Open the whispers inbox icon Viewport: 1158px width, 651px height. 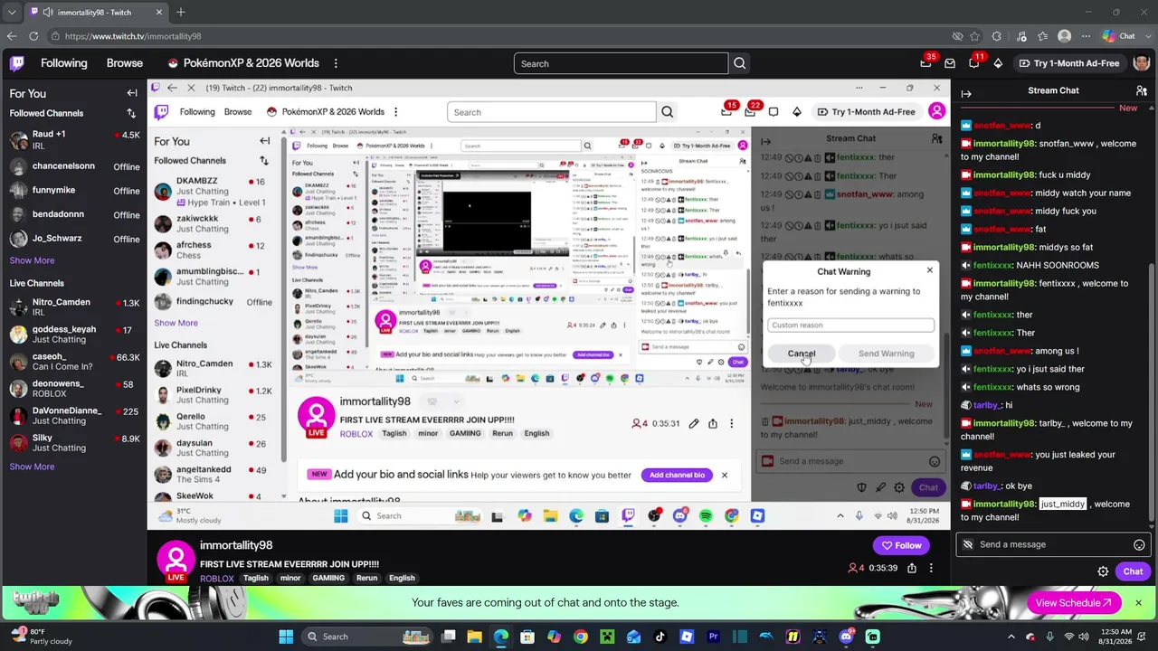(x=950, y=63)
